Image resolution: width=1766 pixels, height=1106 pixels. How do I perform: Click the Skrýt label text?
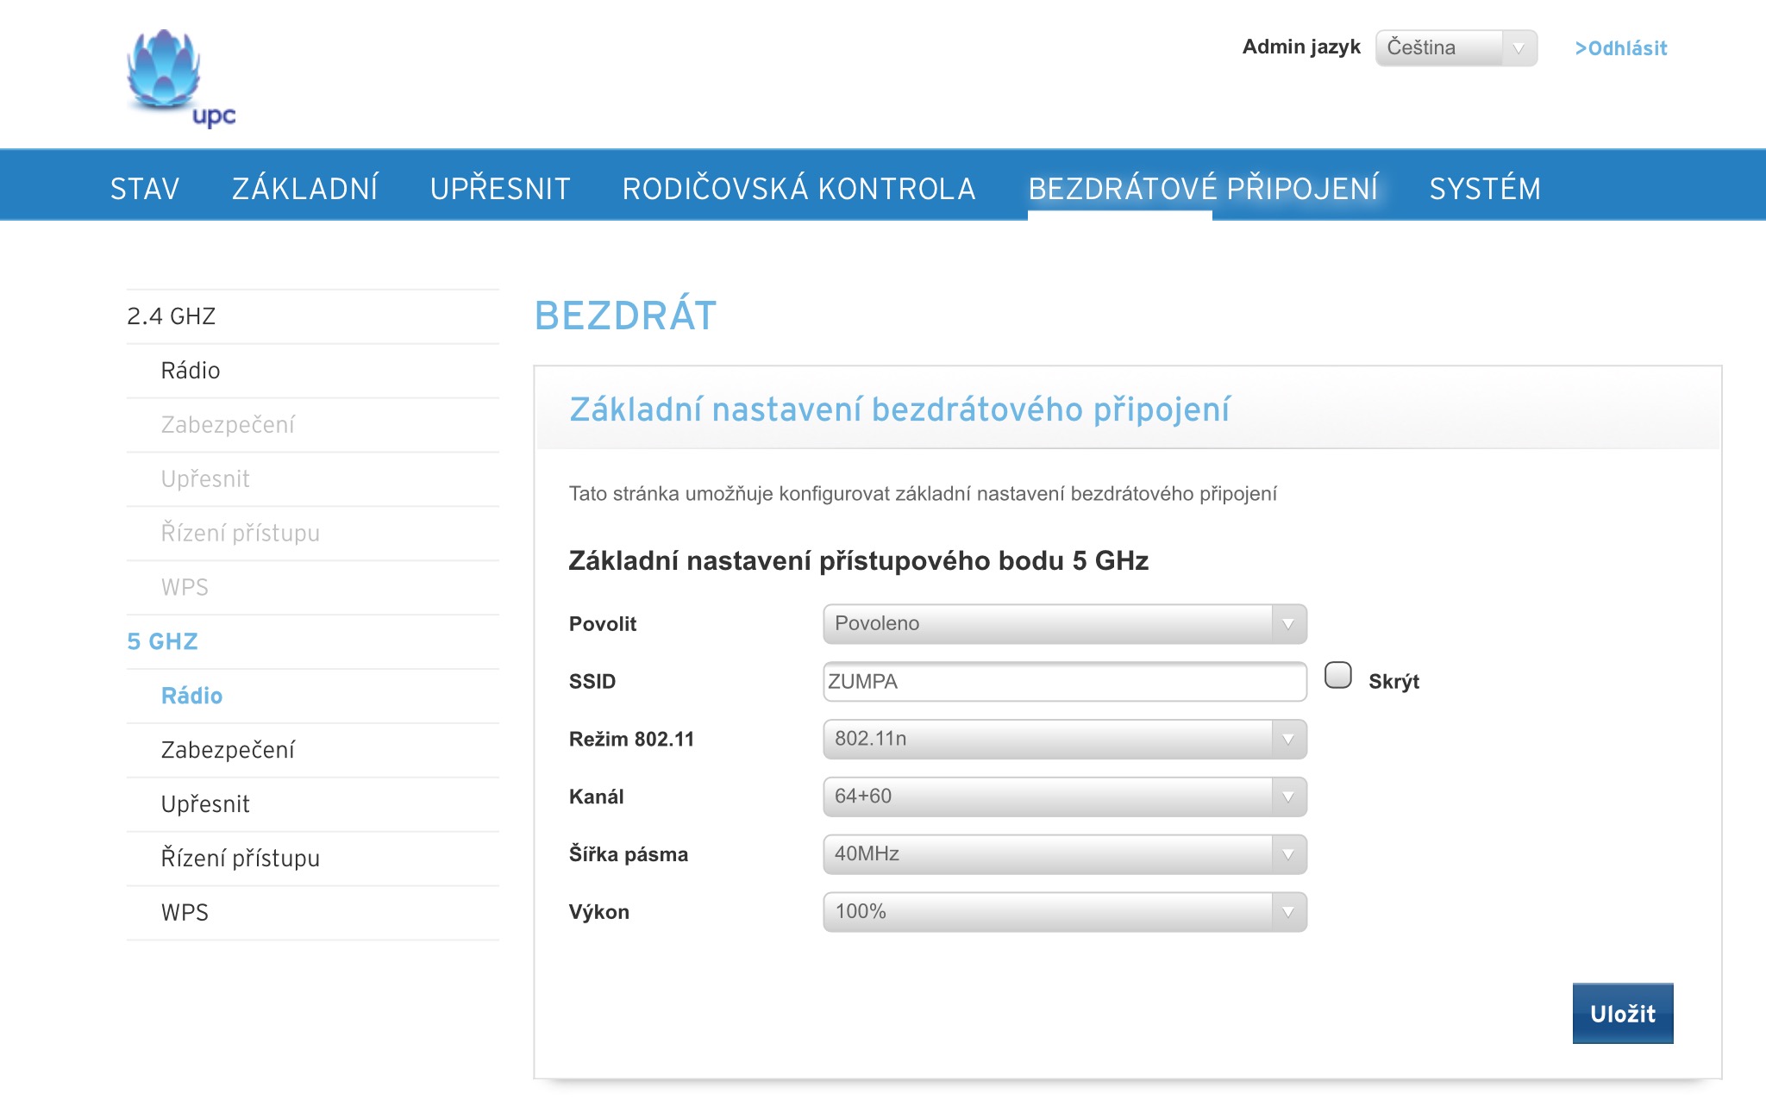tap(1393, 682)
